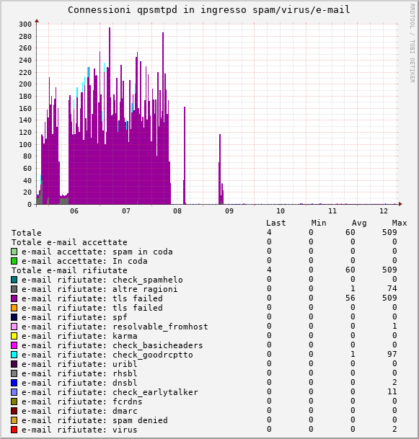Click the 'e-mail accettate: spam in coda' label
419x439 pixels.
[97, 252]
